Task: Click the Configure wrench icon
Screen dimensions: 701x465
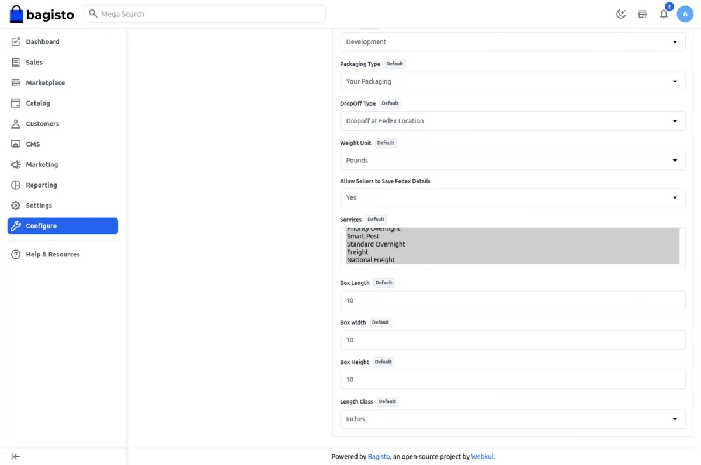Action: point(16,225)
